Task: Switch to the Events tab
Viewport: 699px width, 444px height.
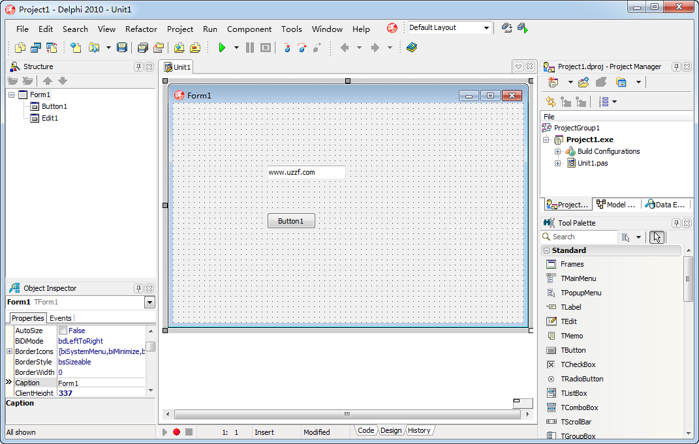Action: [61, 318]
